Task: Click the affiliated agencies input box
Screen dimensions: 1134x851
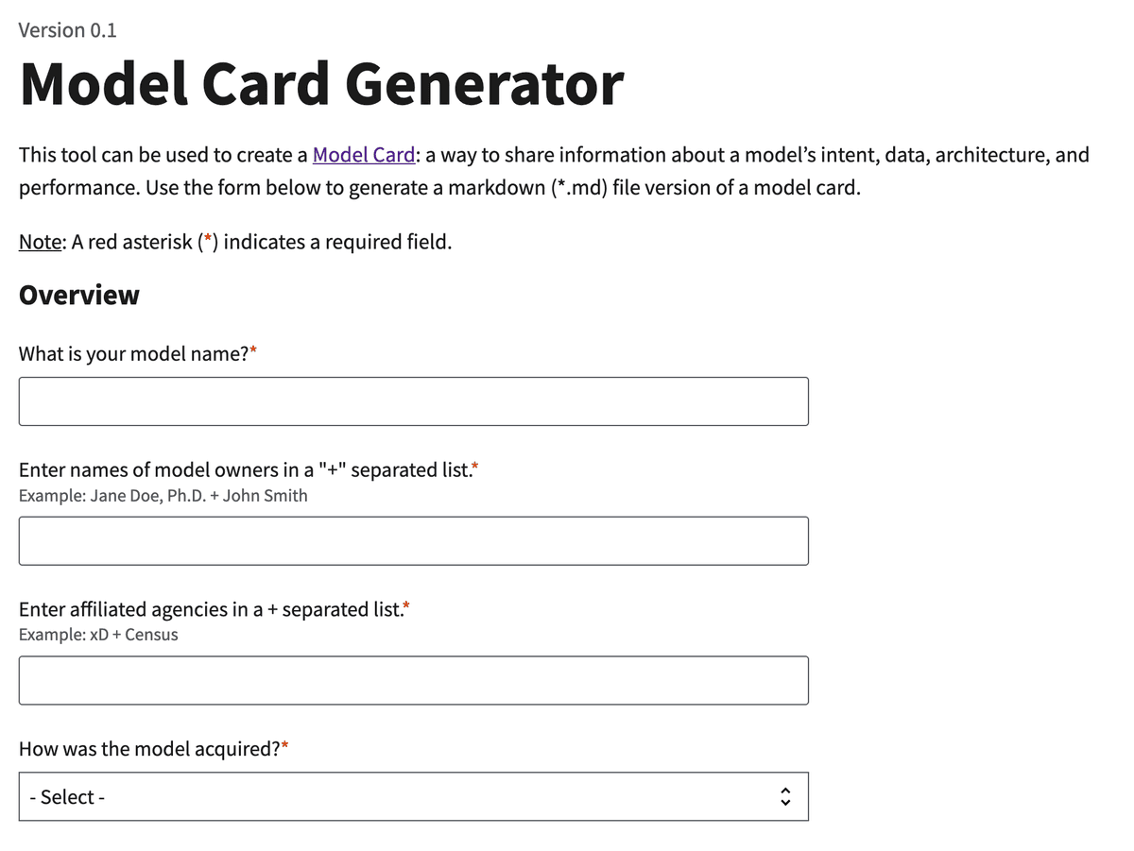Action: pyautogui.click(x=414, y=680)
